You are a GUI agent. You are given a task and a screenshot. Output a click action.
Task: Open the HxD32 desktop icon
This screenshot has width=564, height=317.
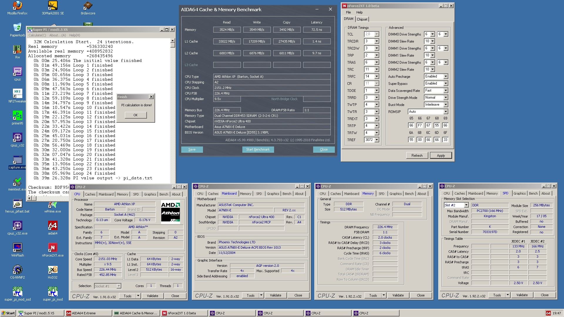pyautogui.click(x=53, y=272)
